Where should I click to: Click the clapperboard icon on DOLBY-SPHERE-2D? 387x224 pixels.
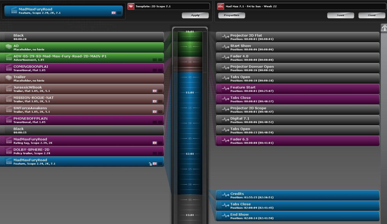coord(9,151)
